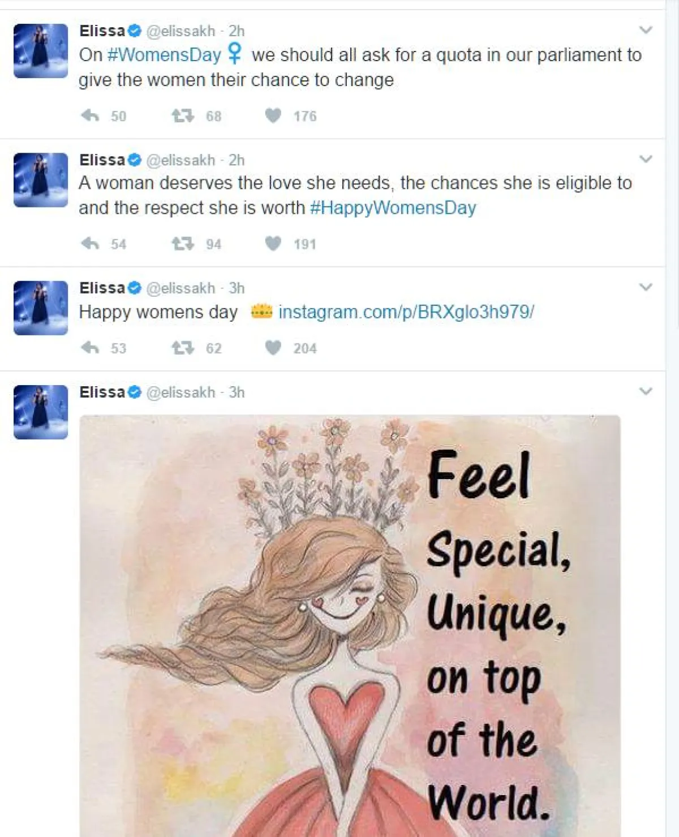Viewport: 679px width, 837px height.
Task: Click the @elissakh handle on third tweet
Action: 181,288
